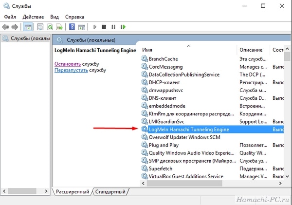Click the services list scroll-up arrow
Viewport: 292px width, 205px height.
click(x=287, y=49)
